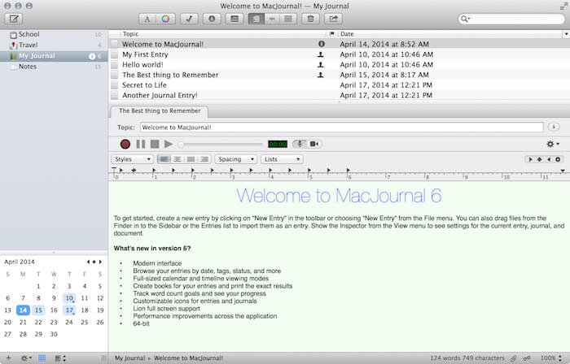Switch to timeline view mode

point(272,19)
